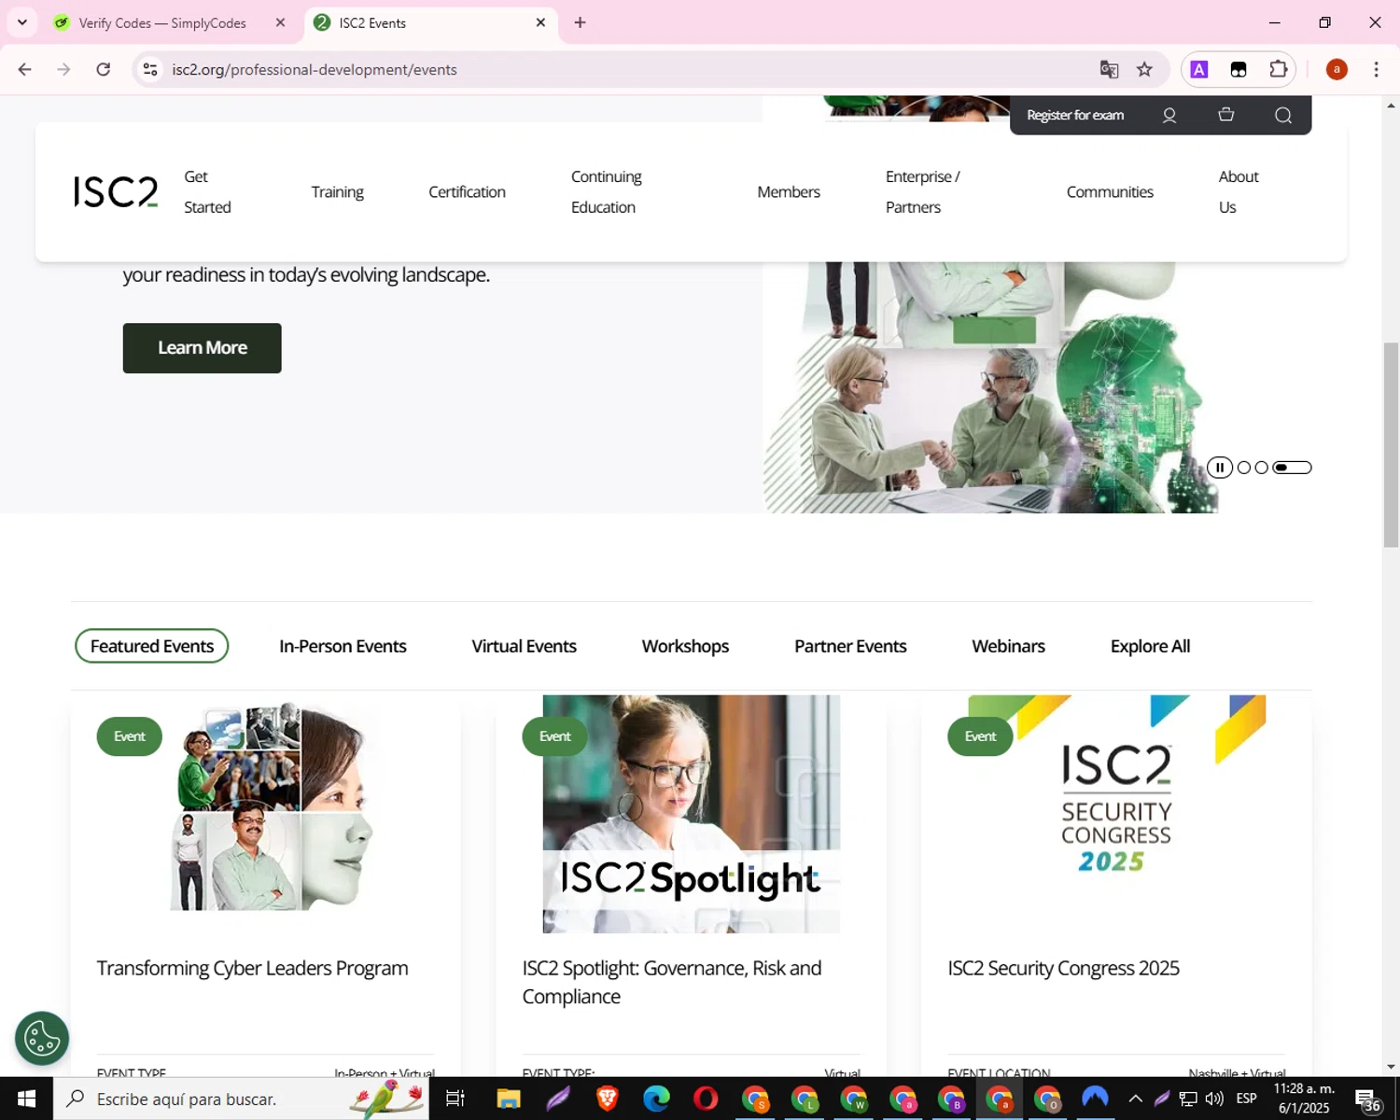Click the Transforming Cyber Leaders collage image
The height and width of the screenshot is (1120, 1400).
(272, 805)
